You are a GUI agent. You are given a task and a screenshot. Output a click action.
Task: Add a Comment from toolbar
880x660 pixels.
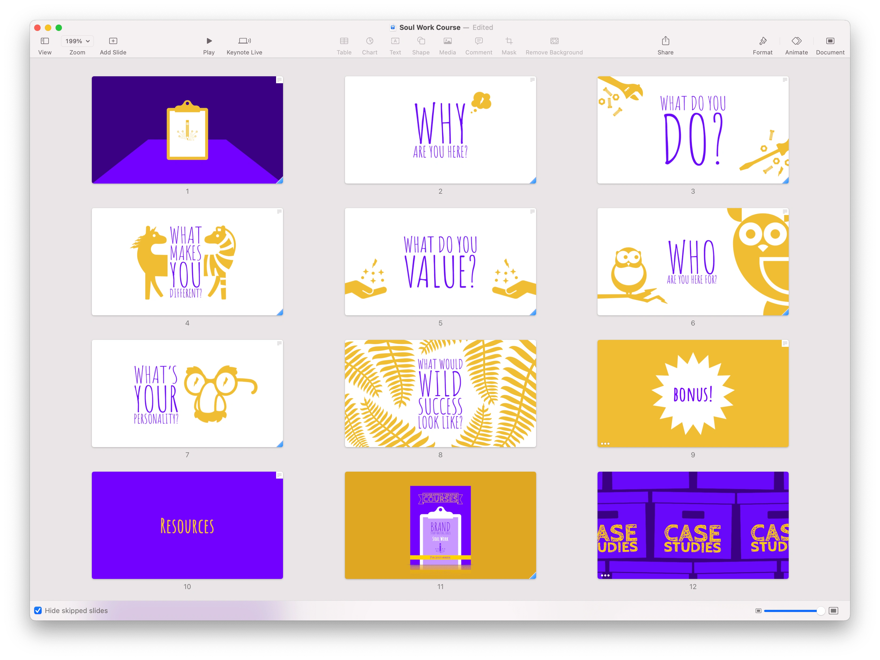point(479,41)
